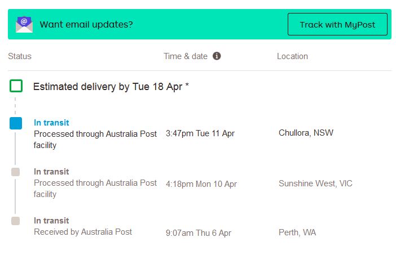Viewport: 396px width, 264px height.
Task: Click the Sunshine West, VIC location
Action: pos(315,184)
